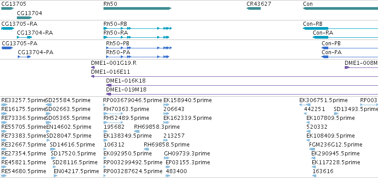The image size is (378, 178).
Task: Open the Rh50-RA transcript label
Action: tap(116, 33)
